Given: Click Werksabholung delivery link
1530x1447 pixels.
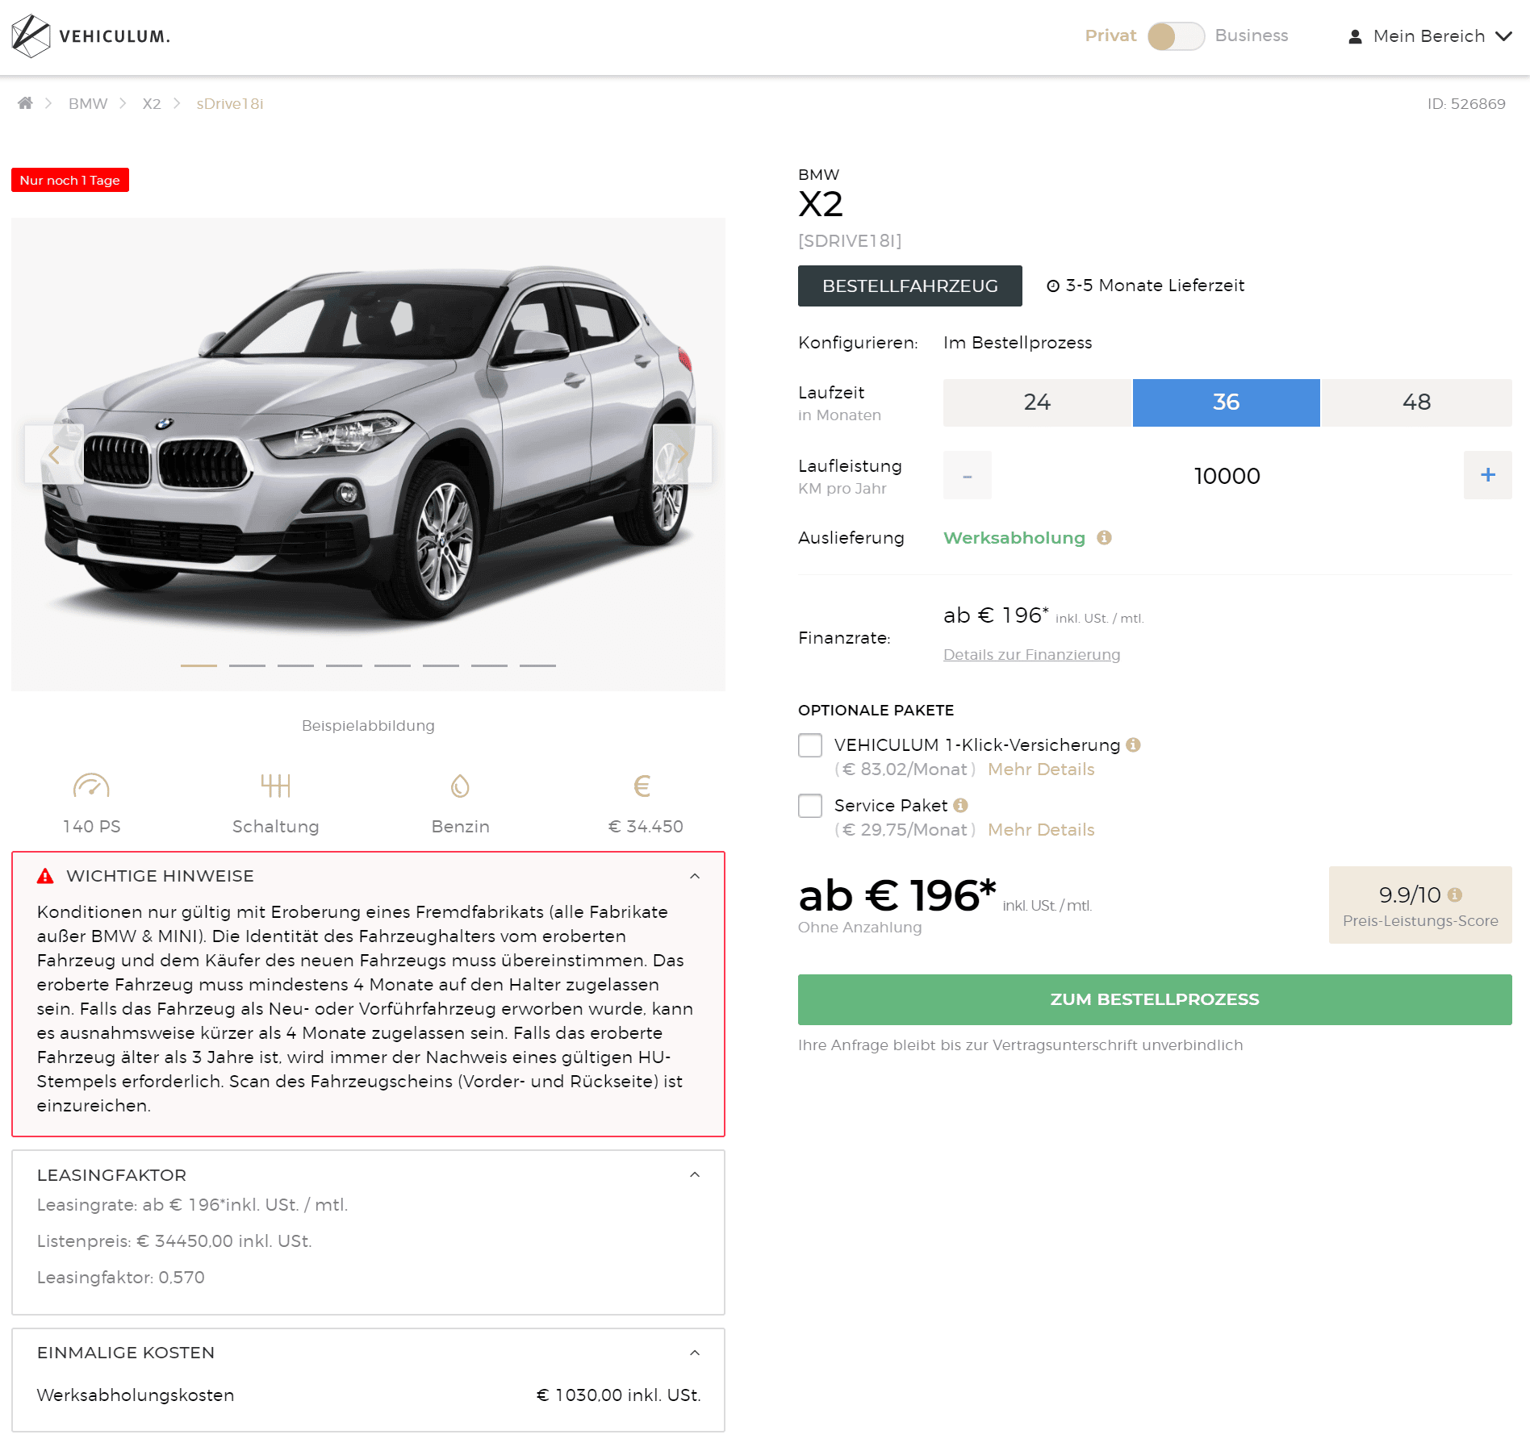Looking at the screenshot, I should (x=1014, y=537).
